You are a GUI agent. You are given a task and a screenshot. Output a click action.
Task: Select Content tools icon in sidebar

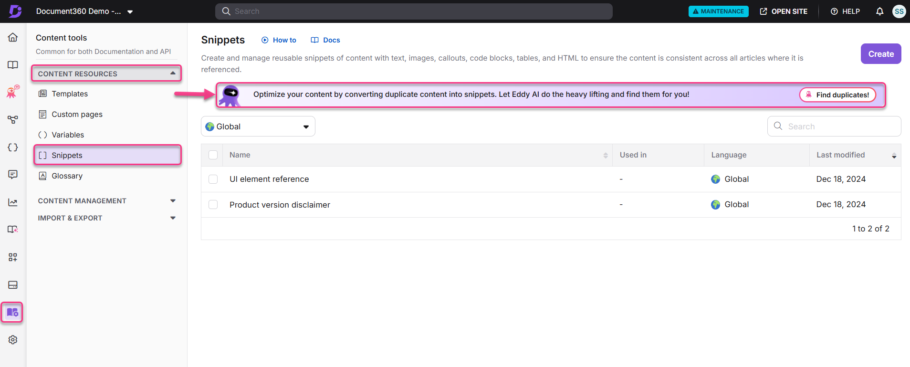click(x=12, y=313)
